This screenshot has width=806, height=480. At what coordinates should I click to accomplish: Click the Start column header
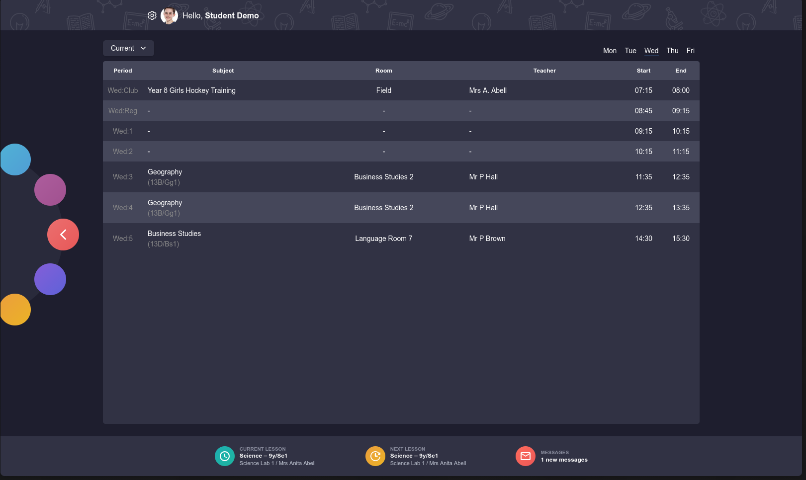click(x=643, y=71)
